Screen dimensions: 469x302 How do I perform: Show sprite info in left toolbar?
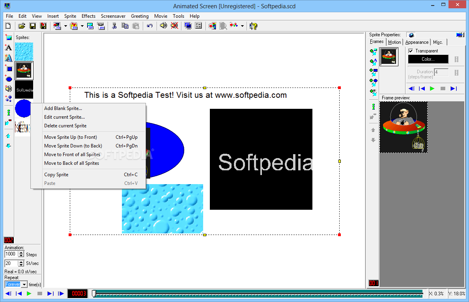[x=9, y=112]
